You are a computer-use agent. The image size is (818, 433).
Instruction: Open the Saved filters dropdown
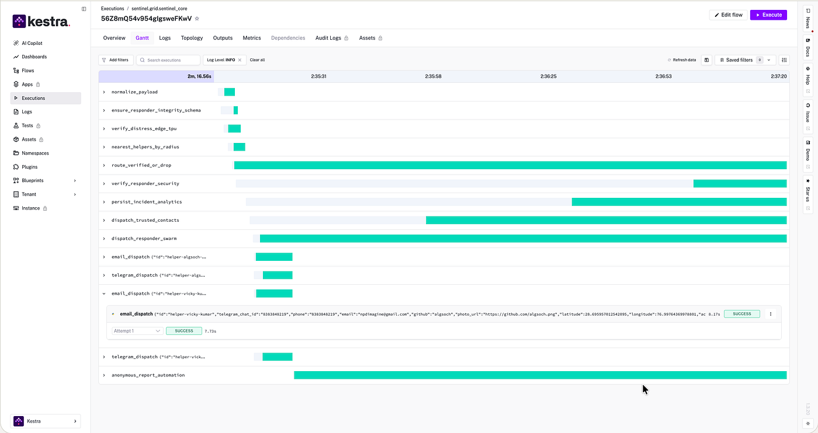745,60
